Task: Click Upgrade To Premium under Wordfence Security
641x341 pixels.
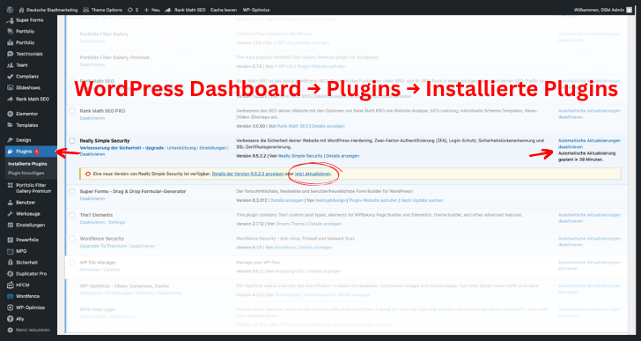Action: tap(103, 246)
